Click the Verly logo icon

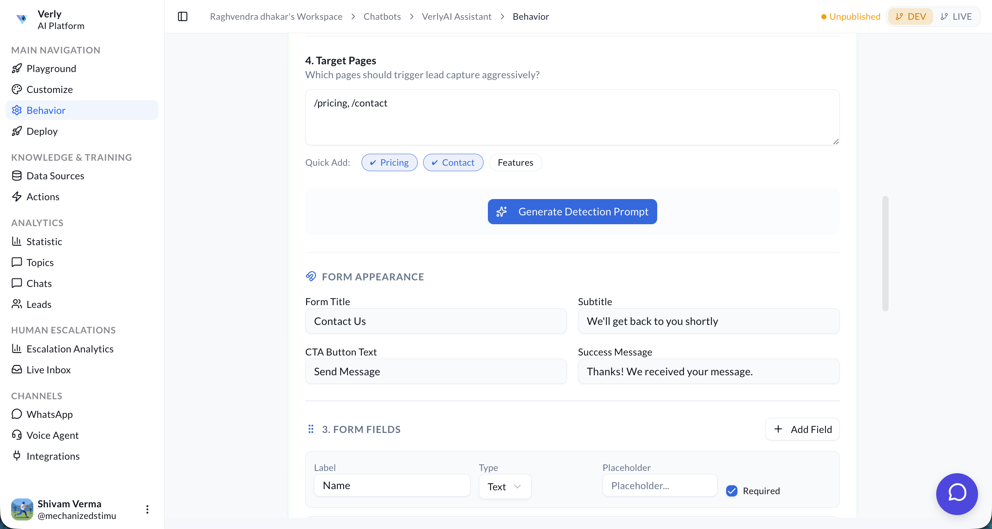pos(22,19)
